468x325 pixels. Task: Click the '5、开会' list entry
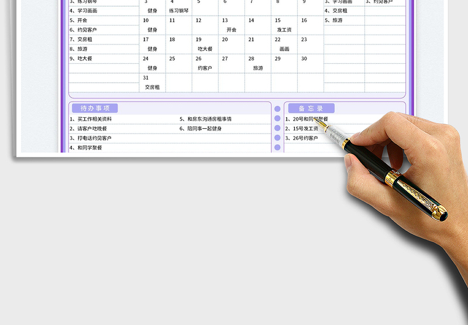[104, 20]
